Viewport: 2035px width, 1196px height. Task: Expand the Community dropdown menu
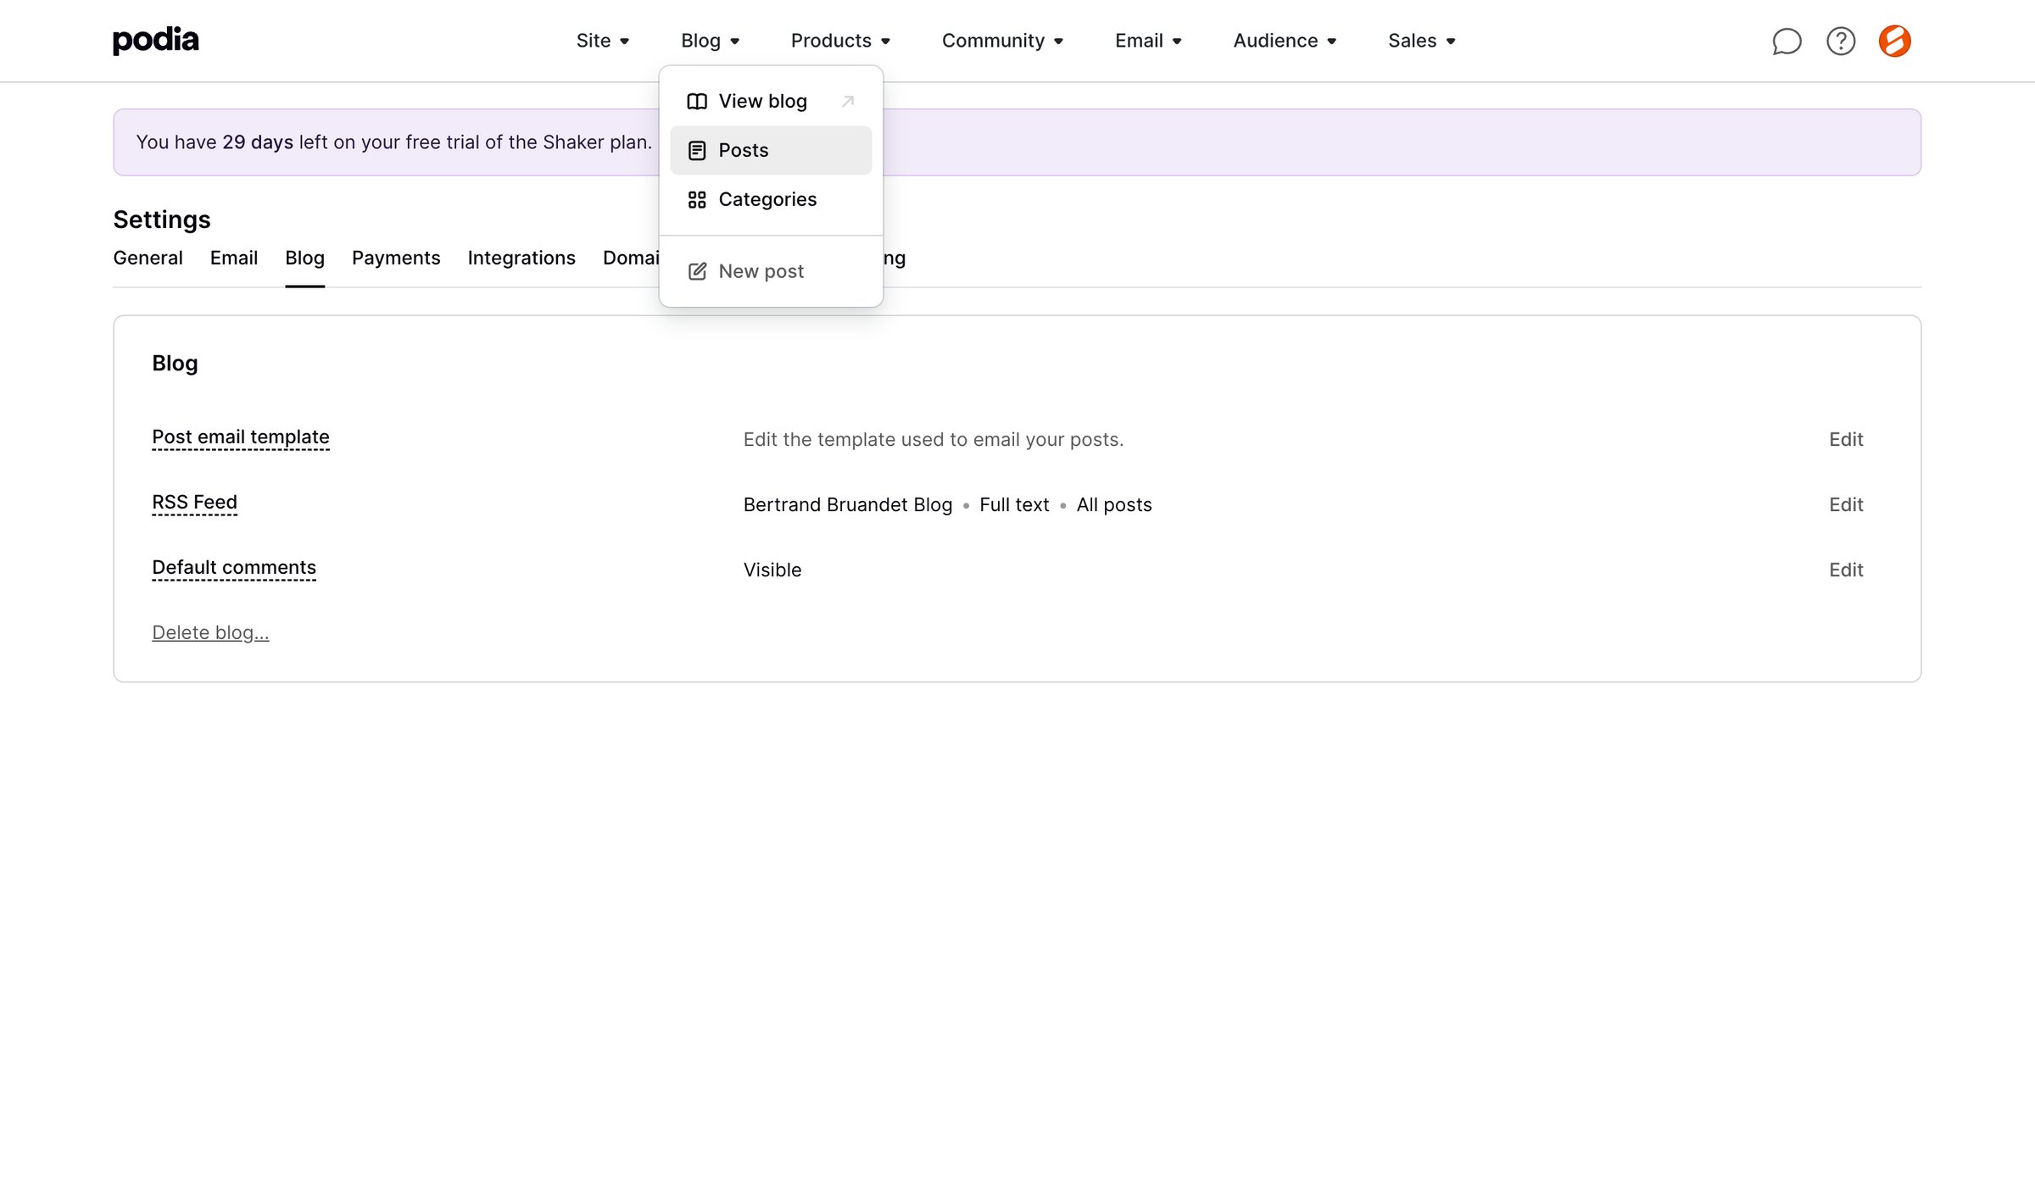(x=1002, y=41)
